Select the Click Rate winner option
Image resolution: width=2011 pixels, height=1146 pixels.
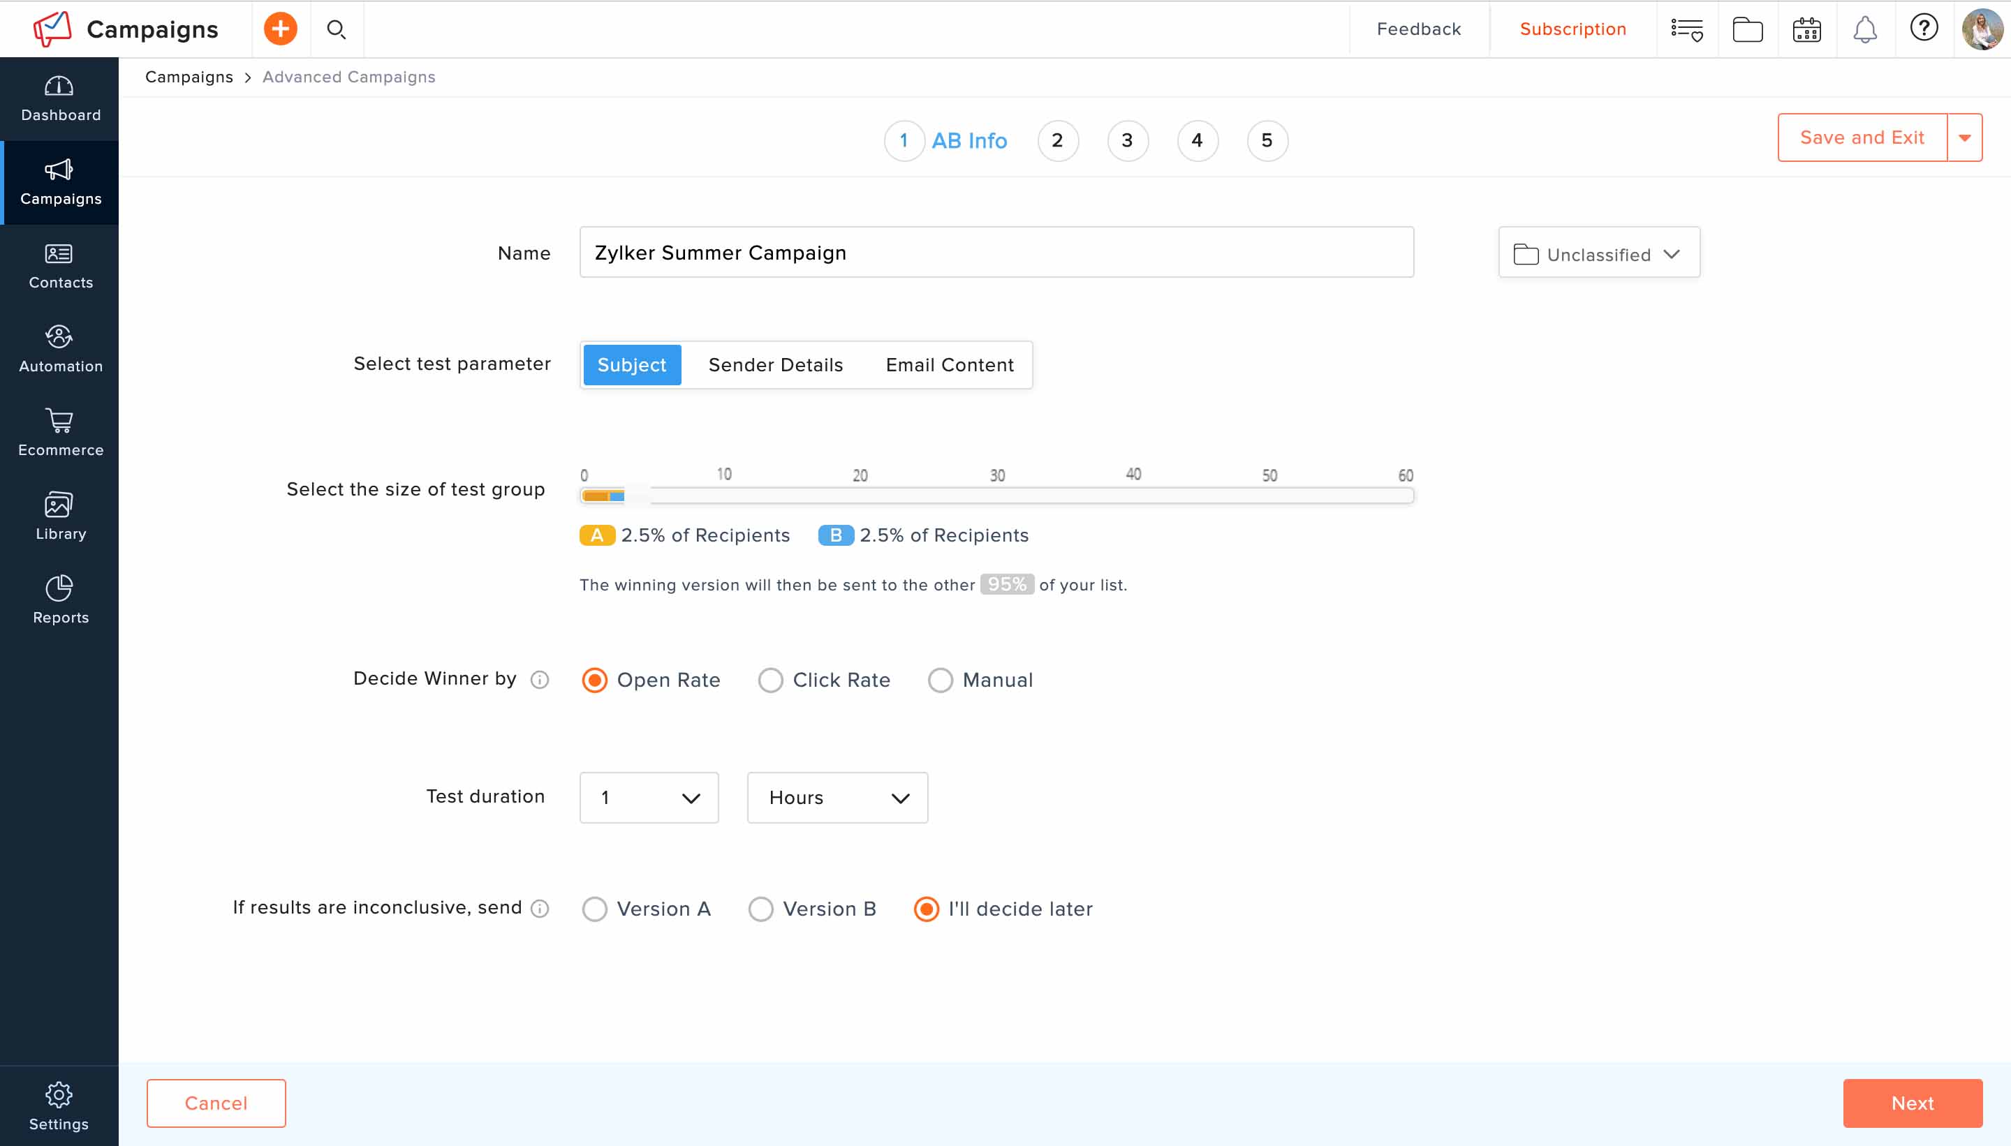(769, 679)
